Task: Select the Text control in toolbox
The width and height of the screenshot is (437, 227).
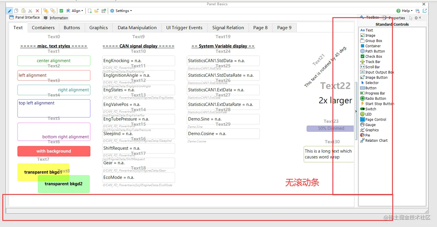Action: pyautogui.click(x=367, y=30)
